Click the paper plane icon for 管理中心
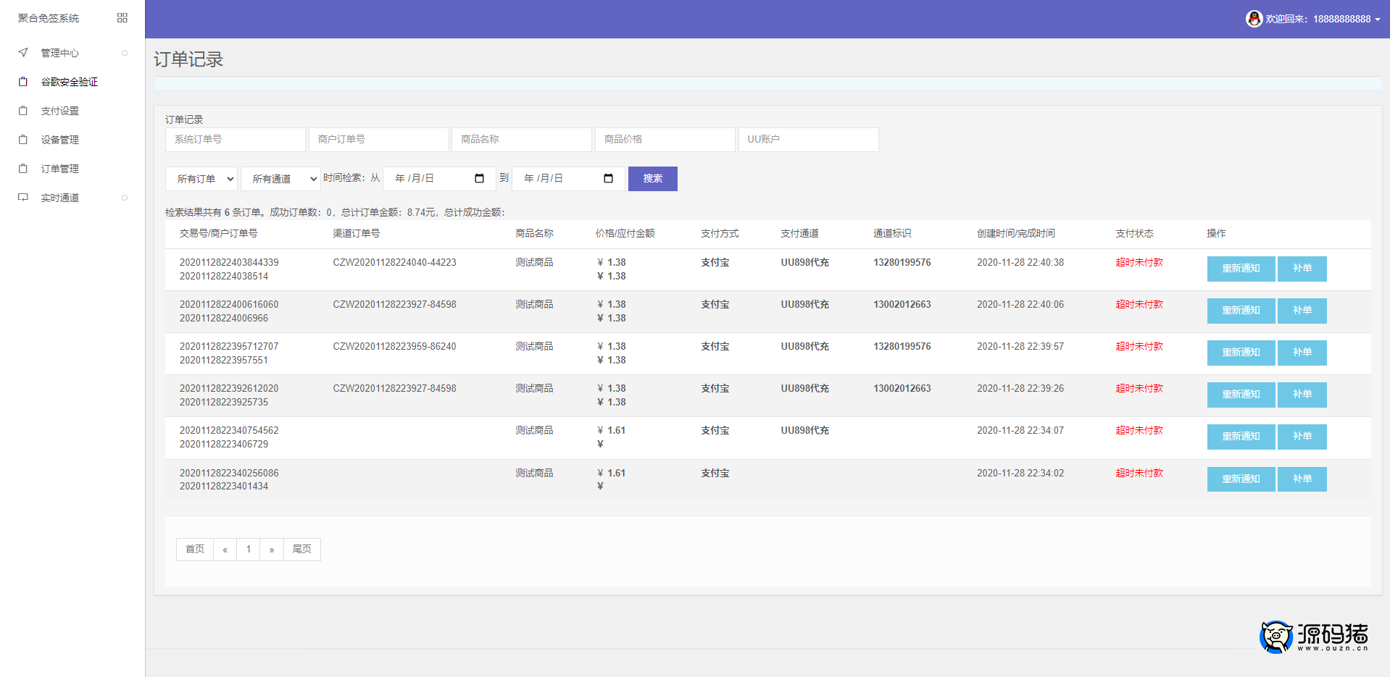 [23, 53]
